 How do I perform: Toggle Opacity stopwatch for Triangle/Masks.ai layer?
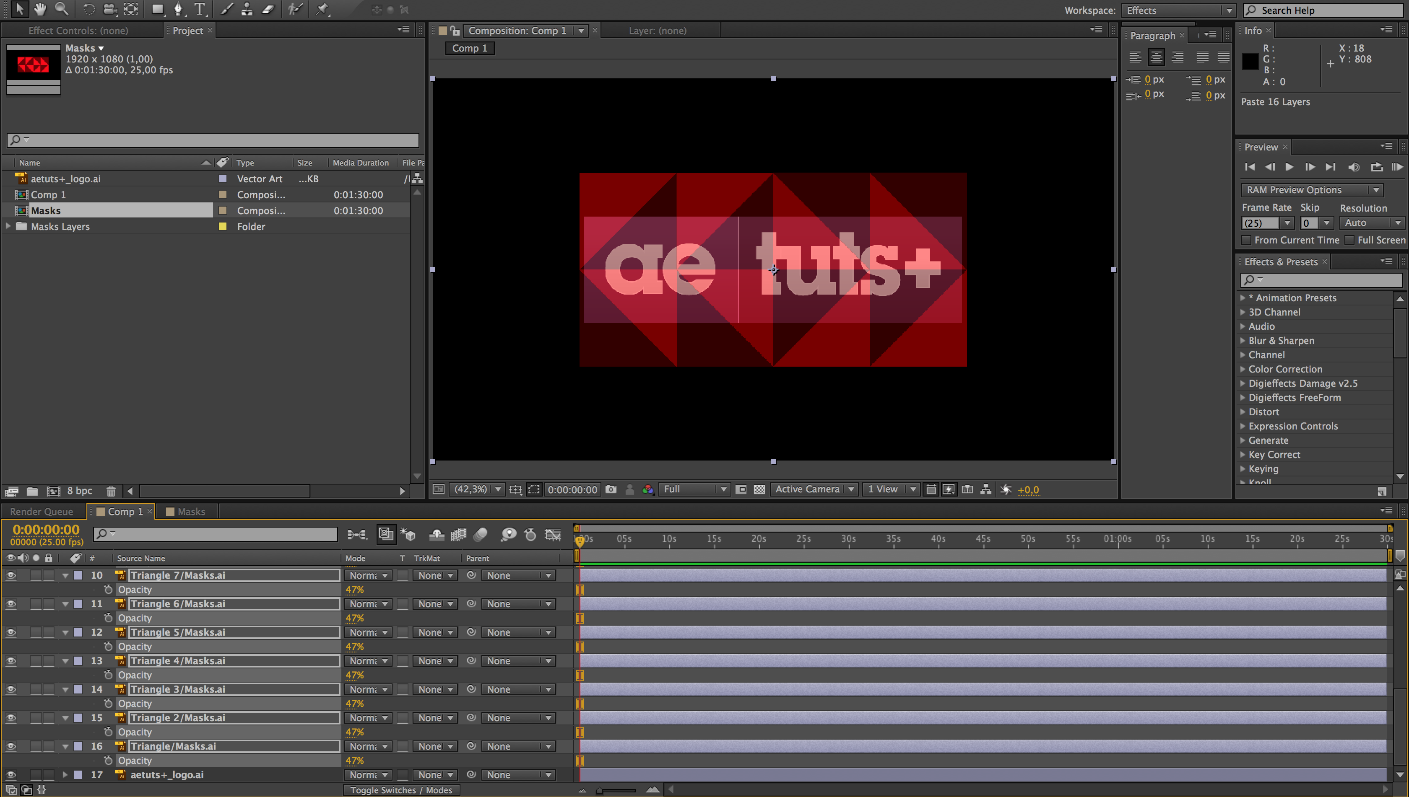pyautogui.click(x=108, y=760)
